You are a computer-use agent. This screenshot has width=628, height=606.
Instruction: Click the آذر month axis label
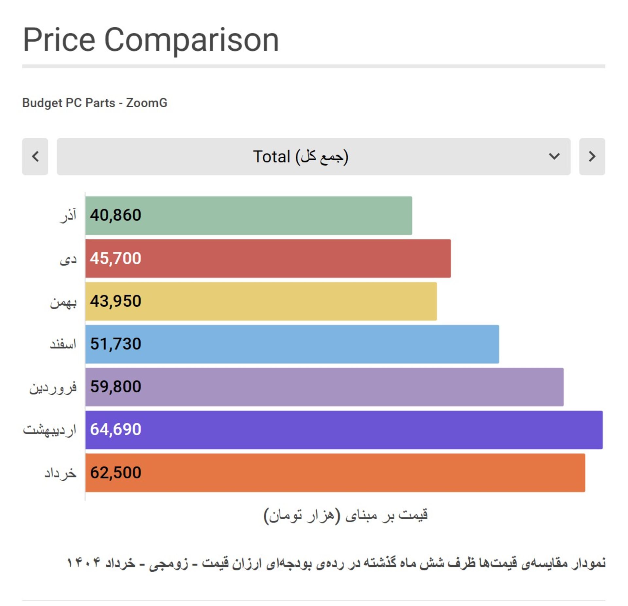coord(68,215)
